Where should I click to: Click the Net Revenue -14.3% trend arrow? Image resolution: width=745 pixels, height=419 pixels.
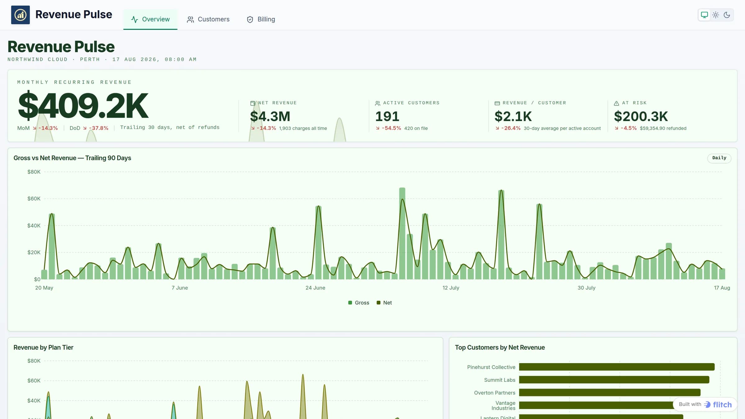pos(253,128)
